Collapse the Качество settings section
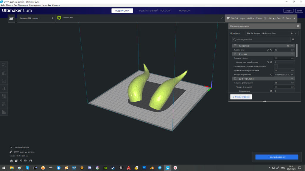305x171 pixels. (x=292, y=46)
